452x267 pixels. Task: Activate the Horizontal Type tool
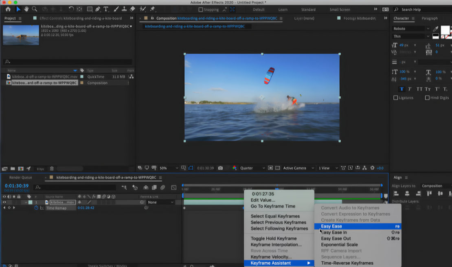[106, 9]
